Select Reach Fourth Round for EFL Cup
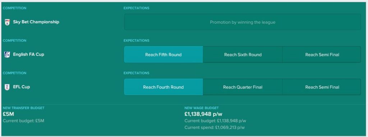This screenshot has height=137, width=368. [164, 87]
